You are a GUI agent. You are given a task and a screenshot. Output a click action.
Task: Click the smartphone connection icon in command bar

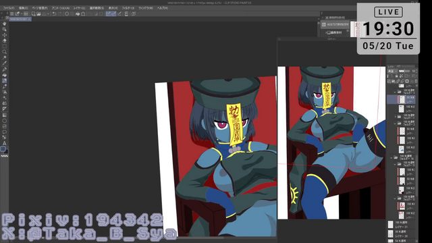tap(126, 13)
